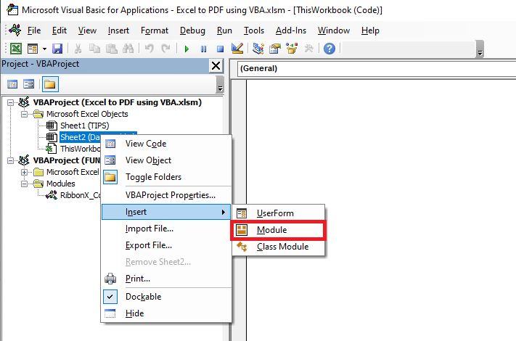Open Object Browser toolbar icon
Image resolution: width=516 pixels, height=341 pixels.
(x=292, y=49)
